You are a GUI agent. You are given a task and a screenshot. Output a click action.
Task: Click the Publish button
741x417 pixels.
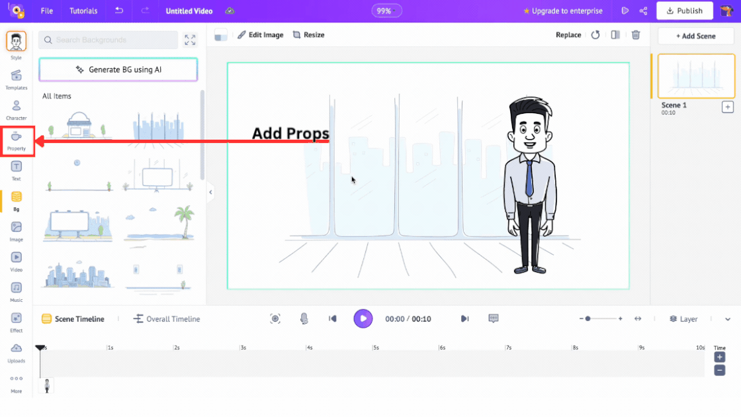(x=684, y=11)
